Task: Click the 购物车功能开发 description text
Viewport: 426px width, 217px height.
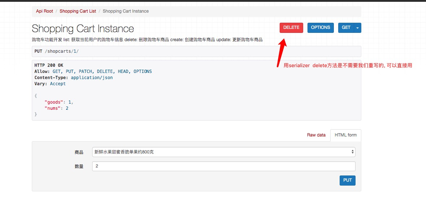Action: click(x=147, y=40)
